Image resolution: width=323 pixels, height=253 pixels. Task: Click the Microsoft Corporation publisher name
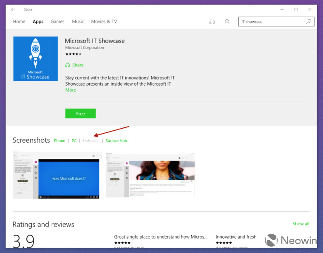85,48
